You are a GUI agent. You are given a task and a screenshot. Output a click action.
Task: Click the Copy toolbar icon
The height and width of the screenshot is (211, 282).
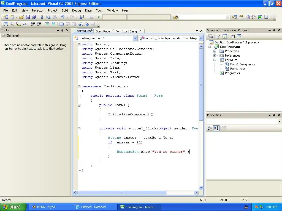click(x=48, y=17)
